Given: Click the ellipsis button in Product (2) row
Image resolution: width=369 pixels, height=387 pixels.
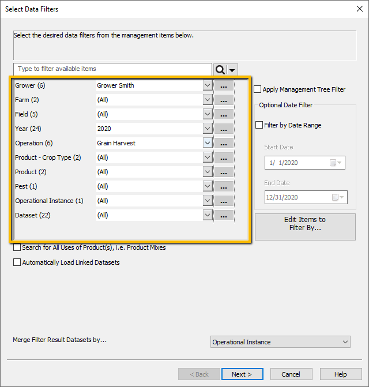Looking at the screenshot, I should pos(224,172).
